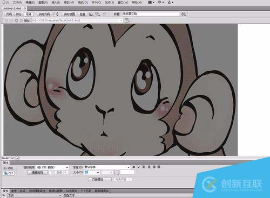
Task: Click the home icon in the address bar
Action: pyautogui.click(x=21, y=20)
